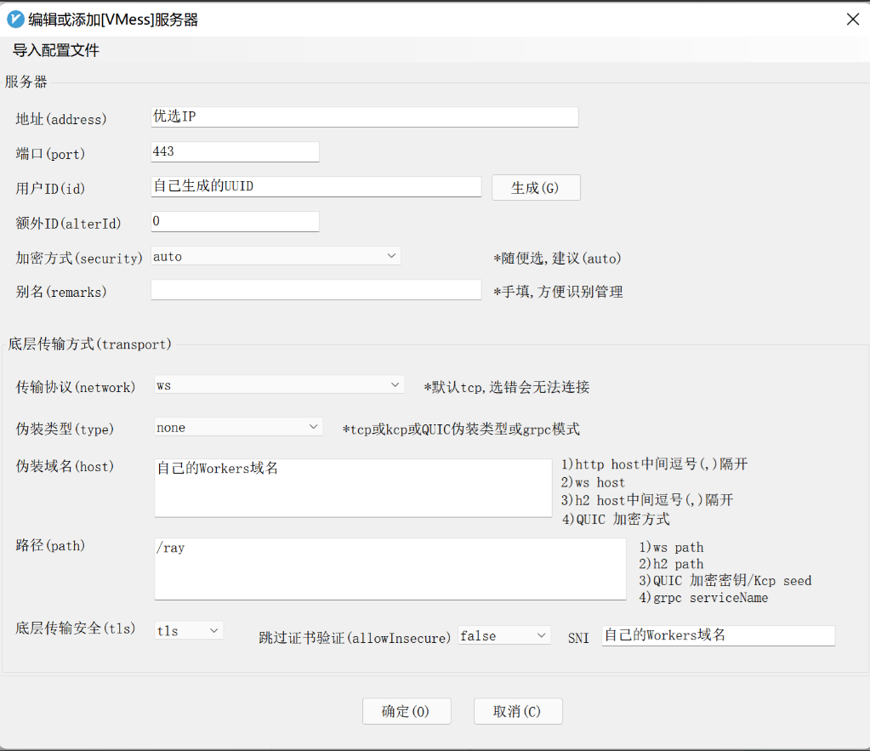Click the text 2)h2 path
Image resolution: width=870 pixels, height=751 pixels.
pyautogui.click(x=671, y=564)
